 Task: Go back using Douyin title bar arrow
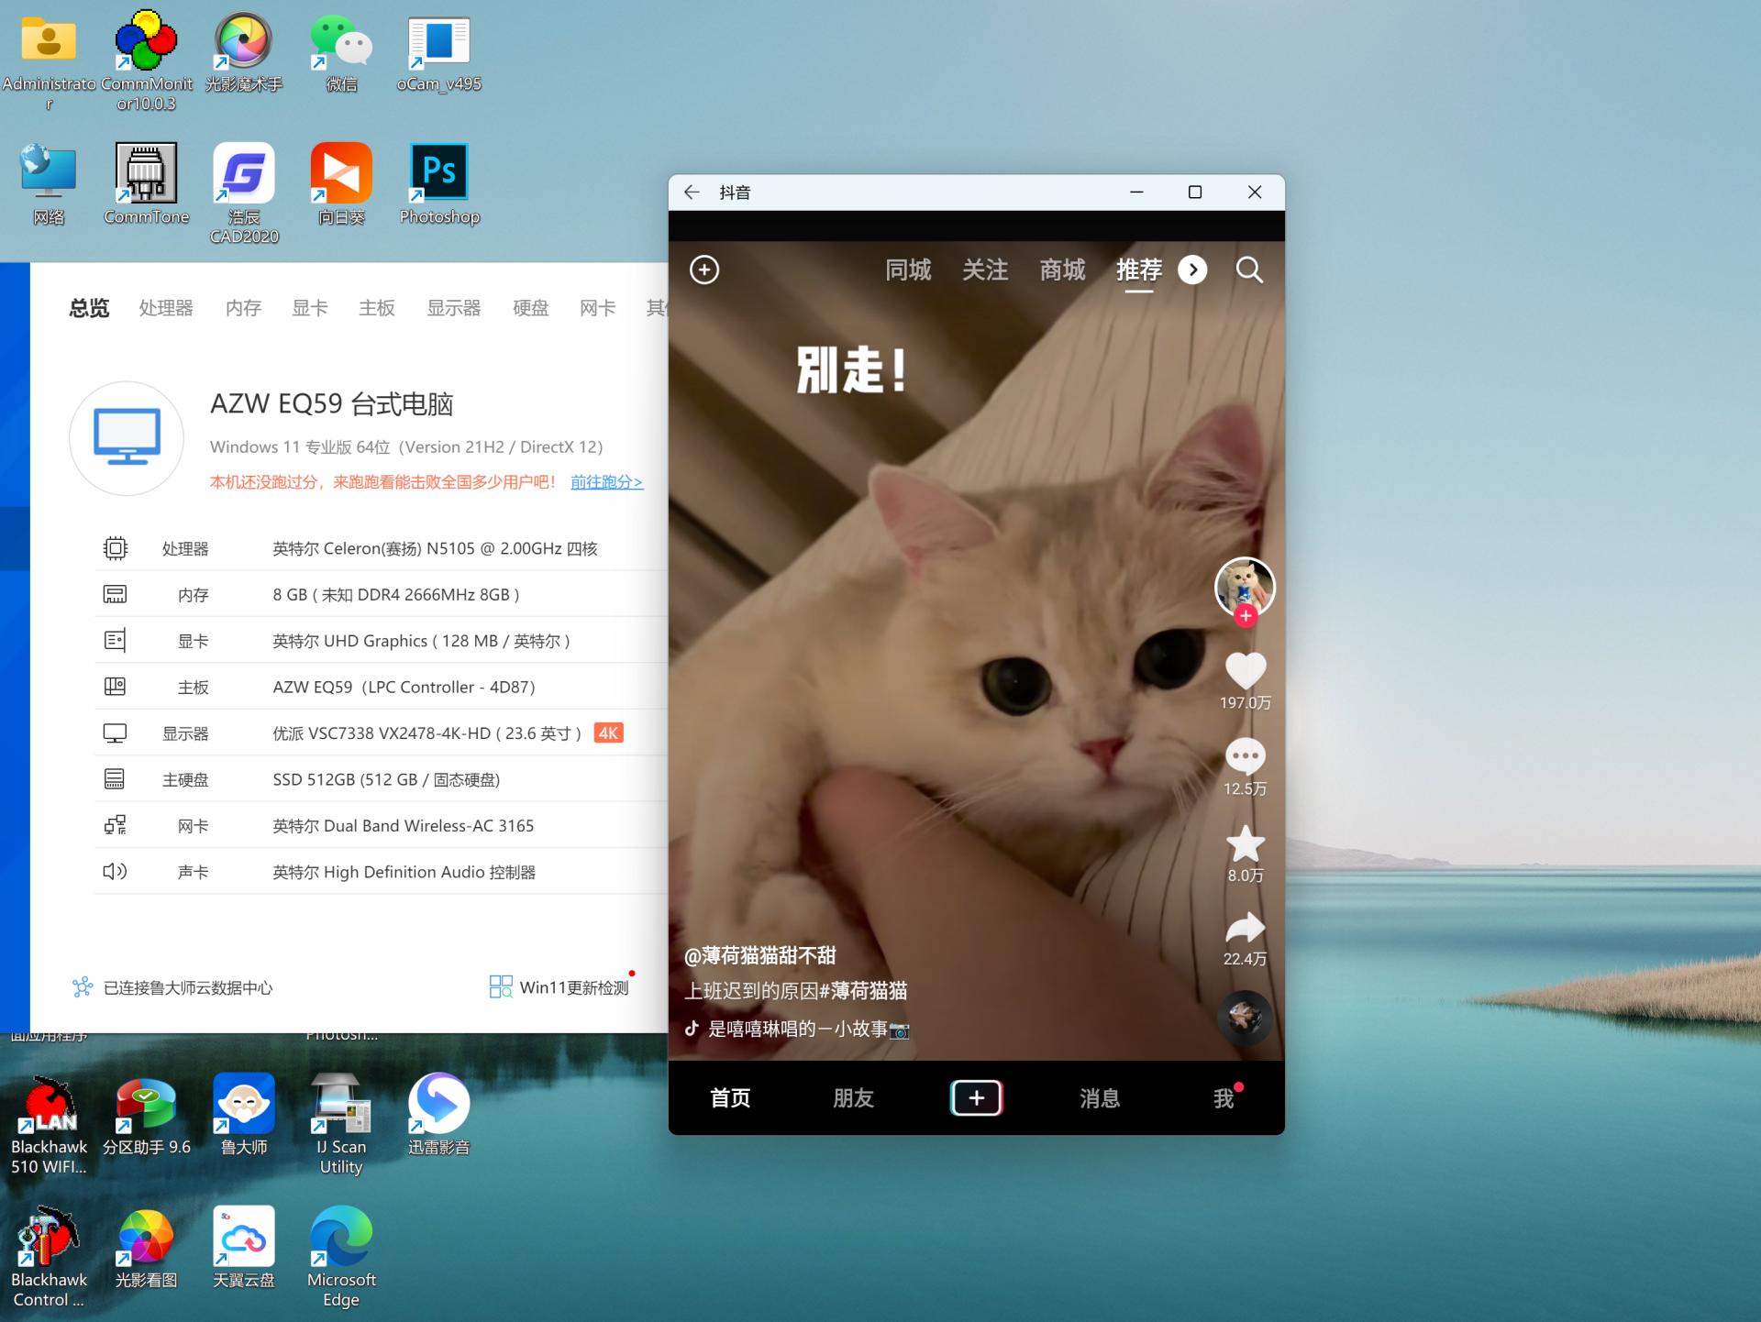point(692,192)
